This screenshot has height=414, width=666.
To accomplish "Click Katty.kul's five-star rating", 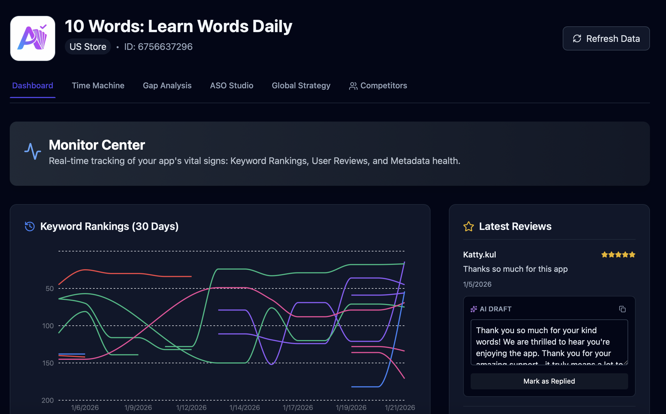I will pyautogui.click(x=618, y=255).
